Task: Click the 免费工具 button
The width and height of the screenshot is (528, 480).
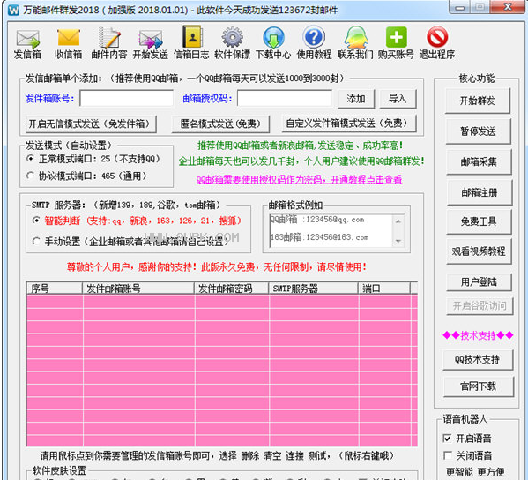Action: pyautogui.click(x=479, y=221)
